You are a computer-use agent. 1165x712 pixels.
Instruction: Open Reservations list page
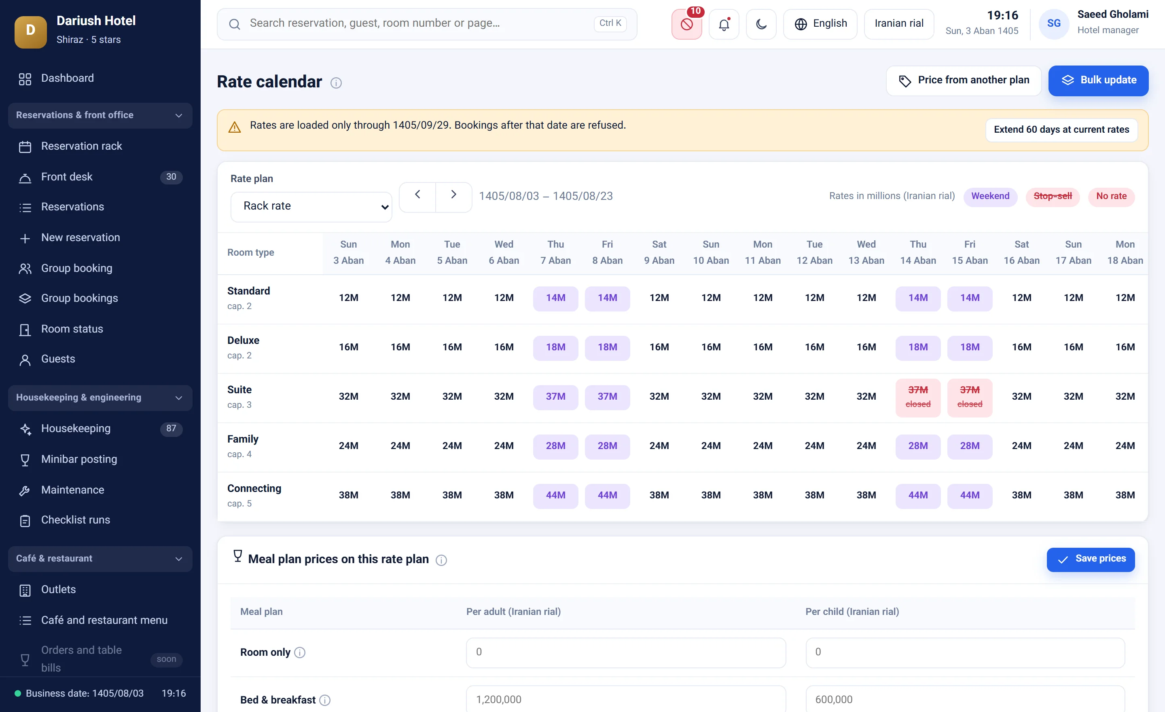[100, 207]
